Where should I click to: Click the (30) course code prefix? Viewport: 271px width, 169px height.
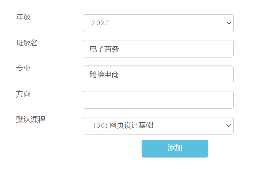coord(100,125)
